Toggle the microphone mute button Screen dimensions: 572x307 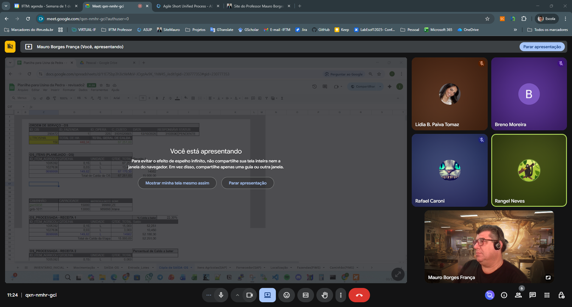coord(221,295)
